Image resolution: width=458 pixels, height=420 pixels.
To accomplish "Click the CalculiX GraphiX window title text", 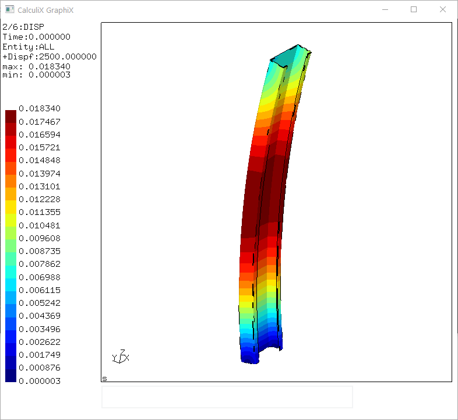I will pos(45,10).
